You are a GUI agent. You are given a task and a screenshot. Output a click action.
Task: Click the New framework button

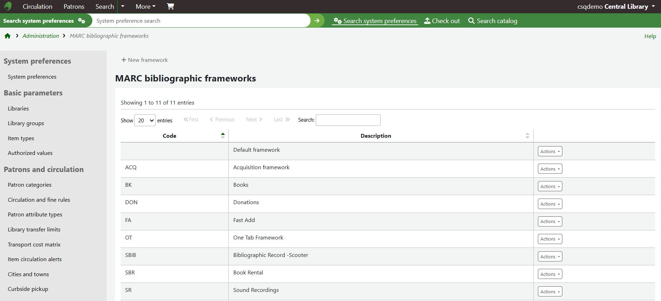point(144,60)
